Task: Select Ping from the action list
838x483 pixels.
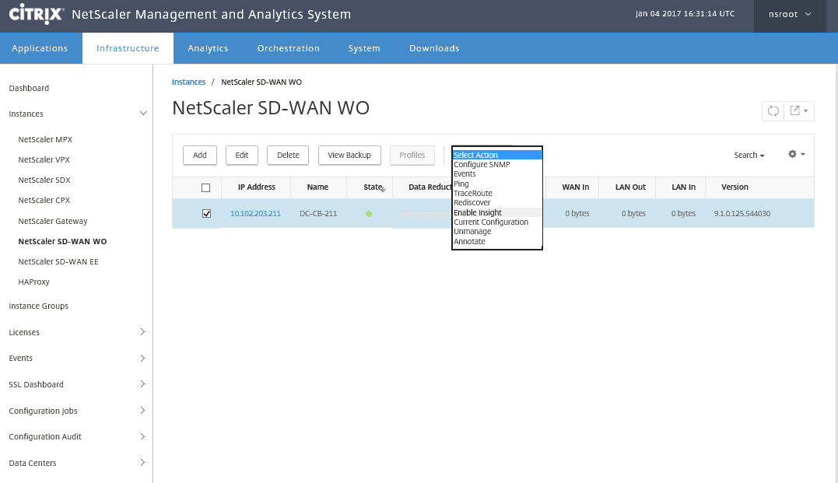Action: tap(497, 184)
